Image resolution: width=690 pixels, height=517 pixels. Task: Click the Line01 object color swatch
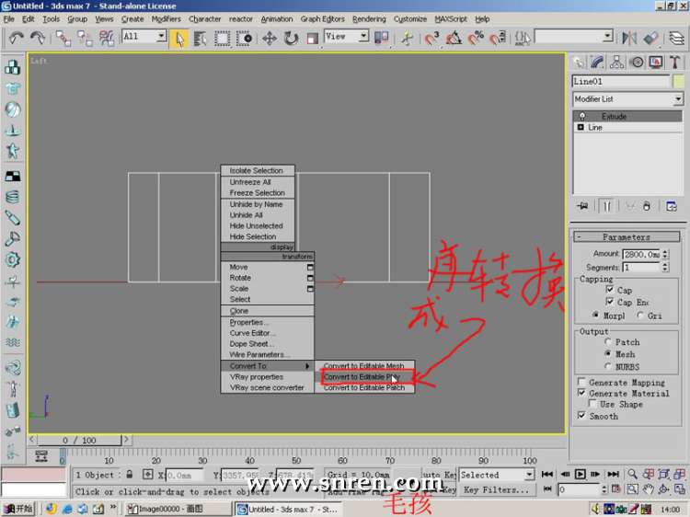(x=679, y=81)
